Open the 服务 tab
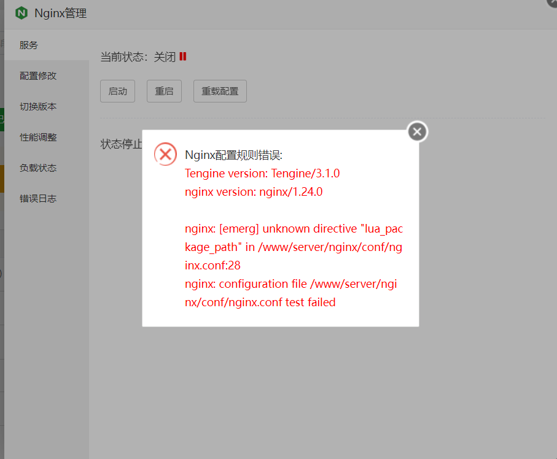The width and height of the screenshot is (557, 459). point(47,45)
